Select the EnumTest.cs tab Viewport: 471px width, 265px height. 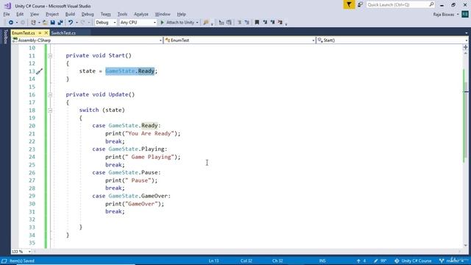pyautogui.click(x=24, y=33)
